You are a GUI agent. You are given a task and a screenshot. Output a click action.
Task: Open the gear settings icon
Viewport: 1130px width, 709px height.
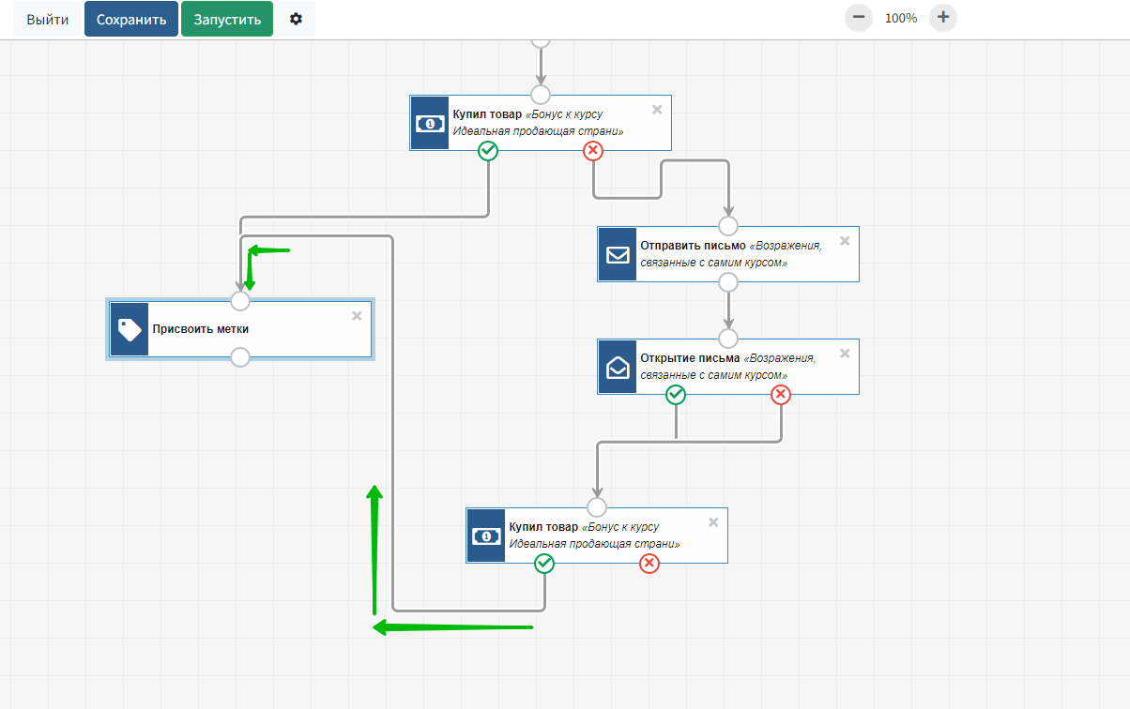(x=296, y=19)
